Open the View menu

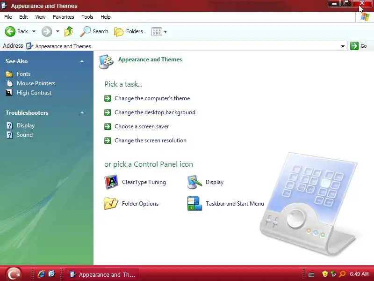[x=40, y=17]
